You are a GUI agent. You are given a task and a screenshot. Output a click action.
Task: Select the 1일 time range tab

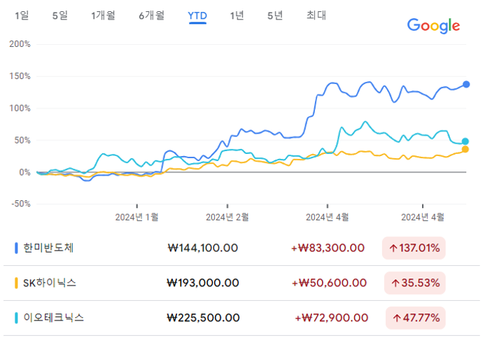[x=22, y=15]
